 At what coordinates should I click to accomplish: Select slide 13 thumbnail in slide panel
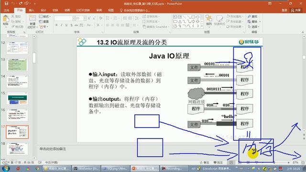17,65
